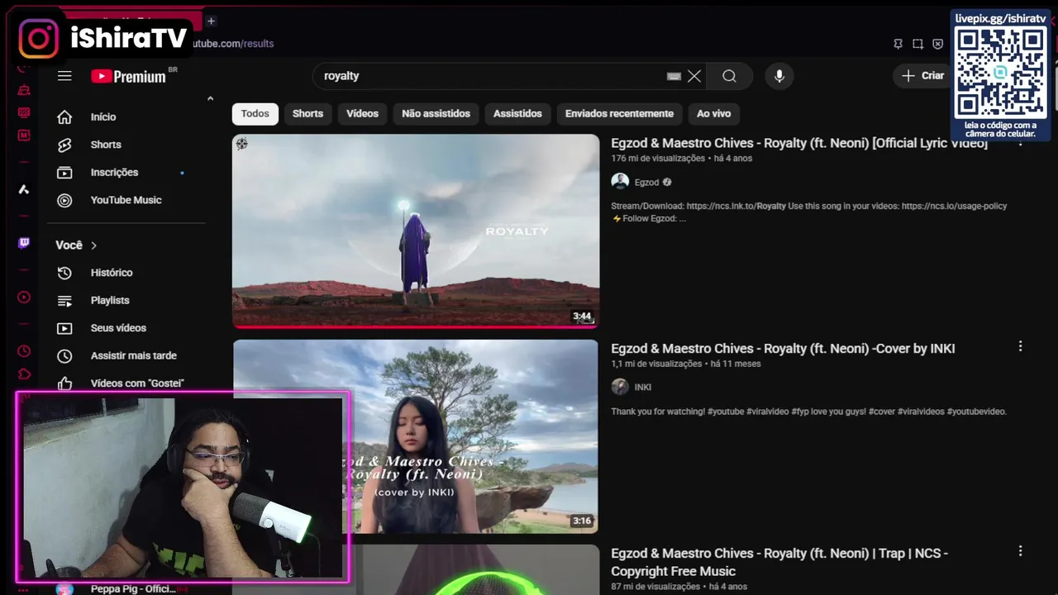Click '176 mi de visualizações' text
This screenshot has width=1058, height=595.
pyautogui.click(x=658, y=159)
